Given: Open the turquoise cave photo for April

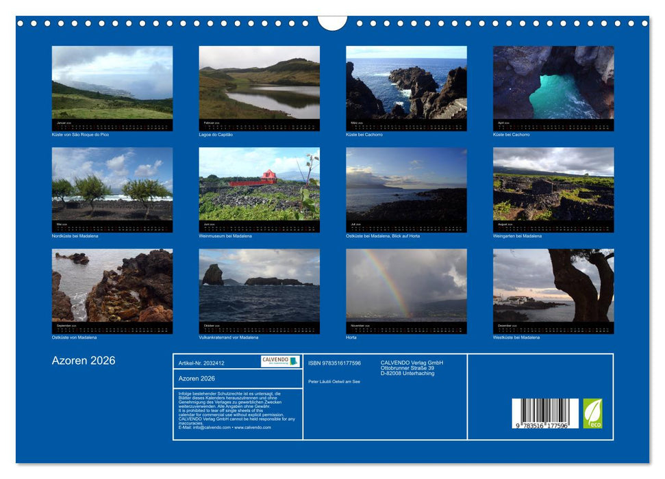Looking at the screenshot, I should 553,83.
